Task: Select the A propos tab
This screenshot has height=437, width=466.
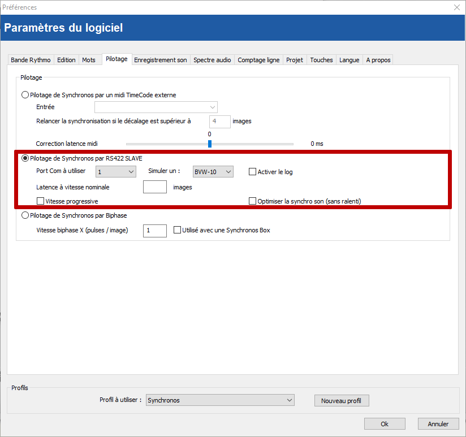Action: (x=378, y=60)
